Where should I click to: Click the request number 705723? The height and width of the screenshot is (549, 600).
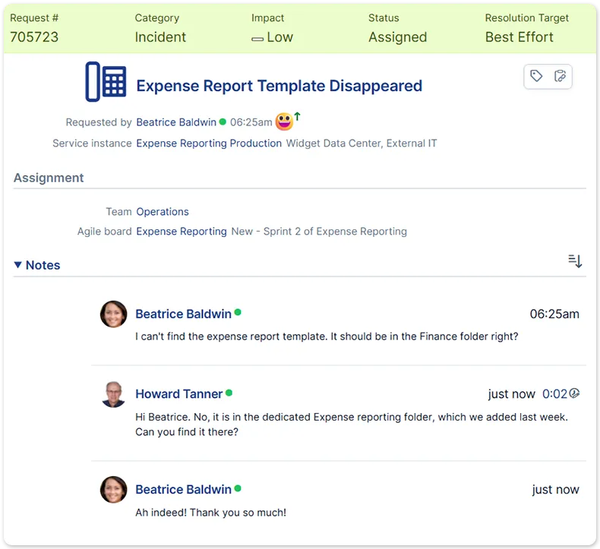tap(34, 37)
